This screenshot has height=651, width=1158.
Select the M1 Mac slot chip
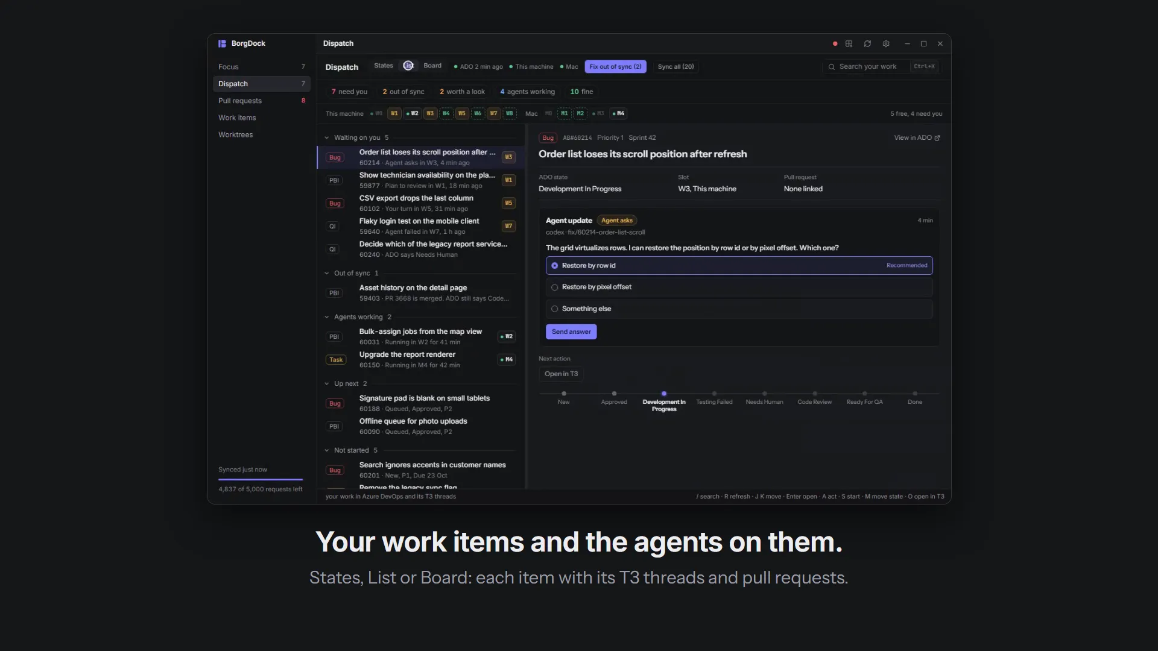pos(564,113)
